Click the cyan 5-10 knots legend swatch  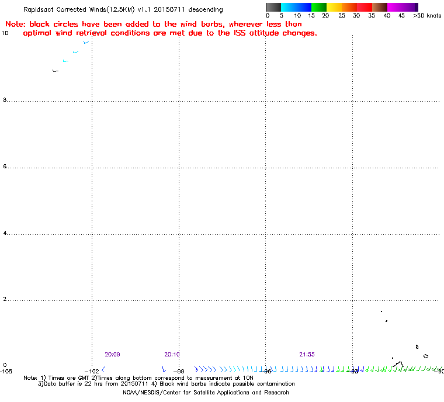[x=289, y=7]
